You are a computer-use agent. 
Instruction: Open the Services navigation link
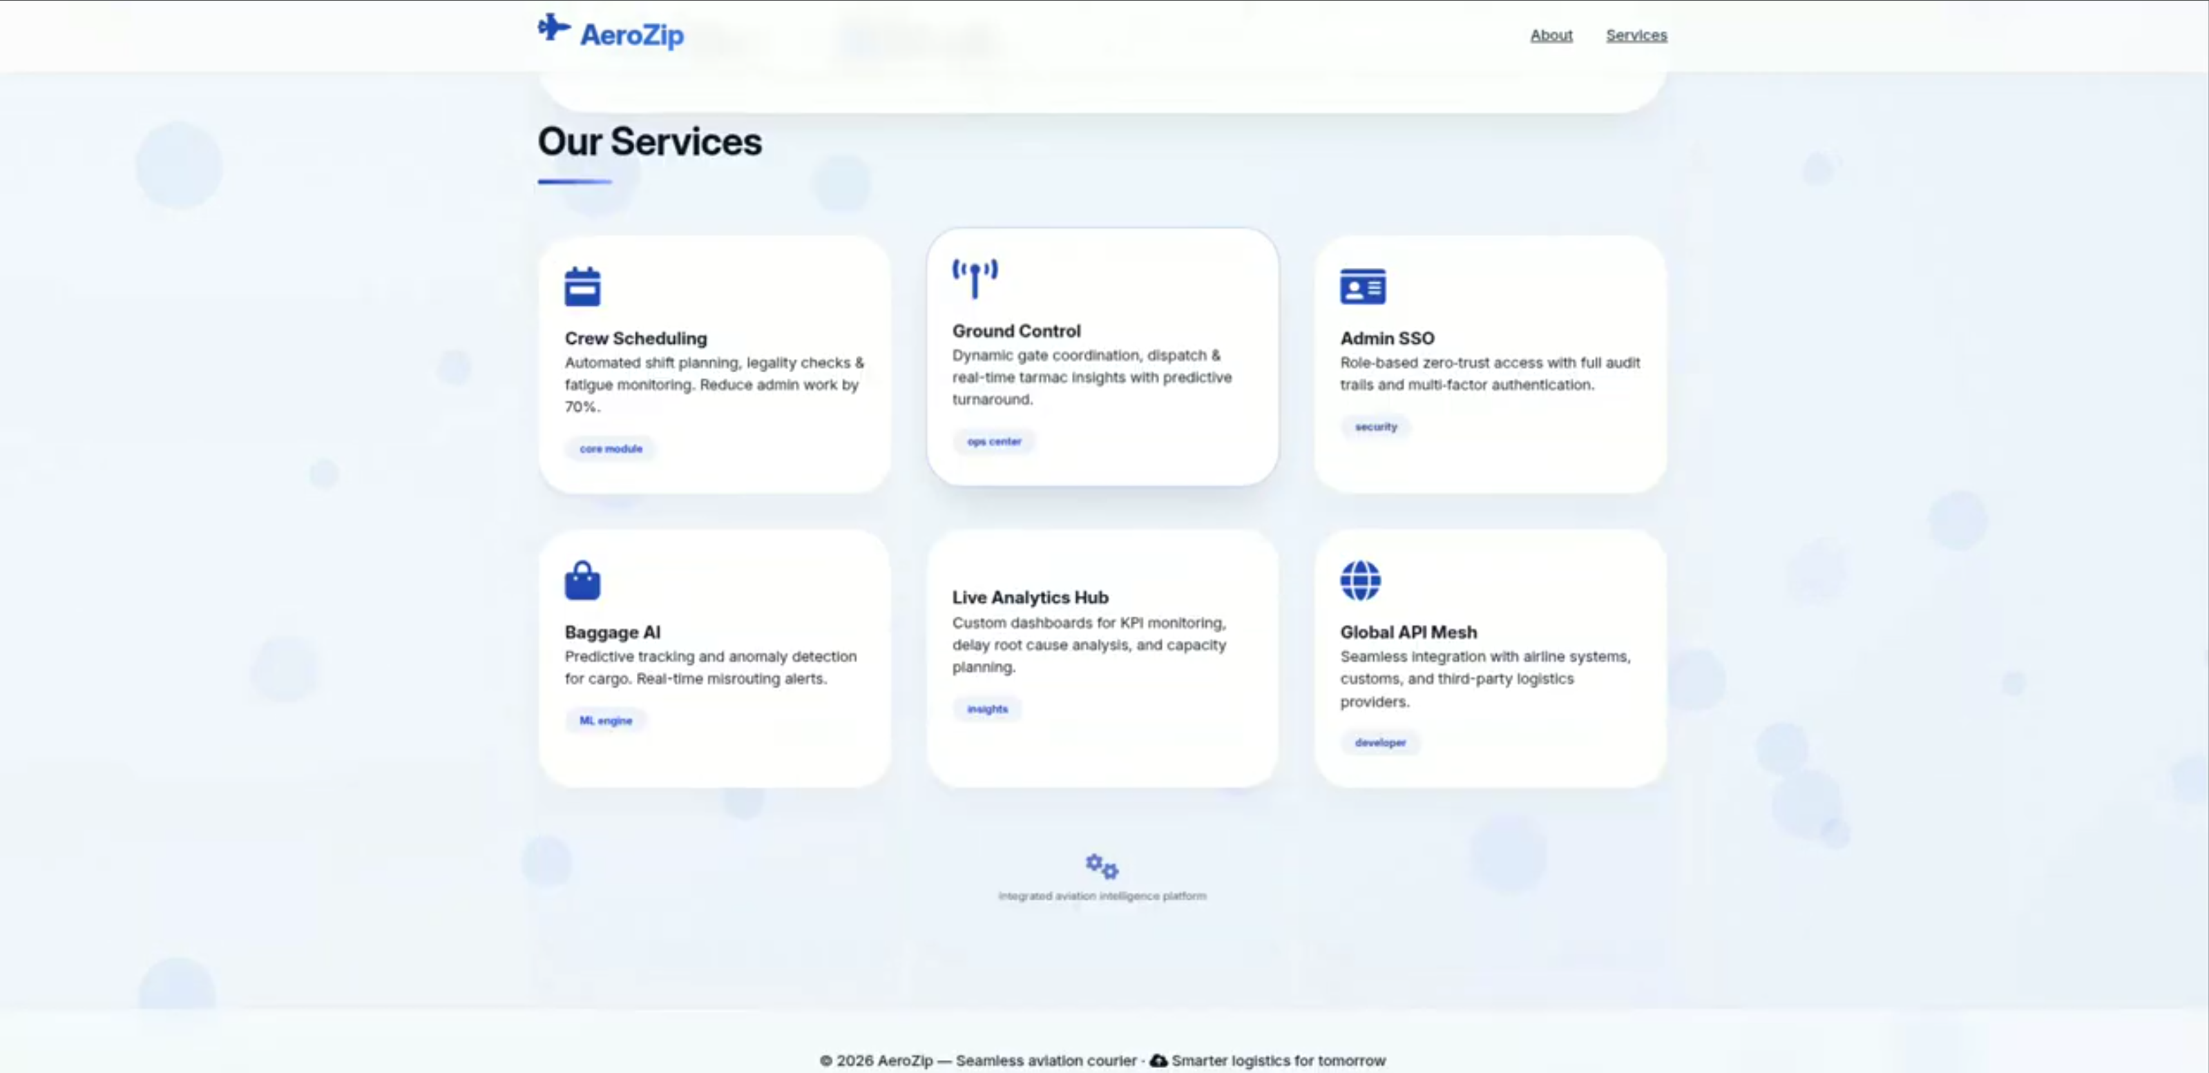1636,35
